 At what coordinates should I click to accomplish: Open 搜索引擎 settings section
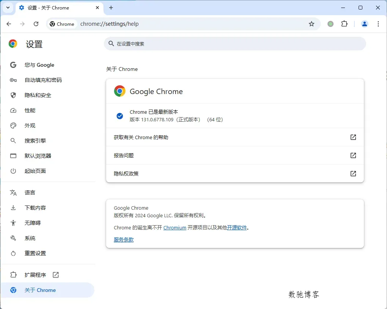[x=48, y=141]
